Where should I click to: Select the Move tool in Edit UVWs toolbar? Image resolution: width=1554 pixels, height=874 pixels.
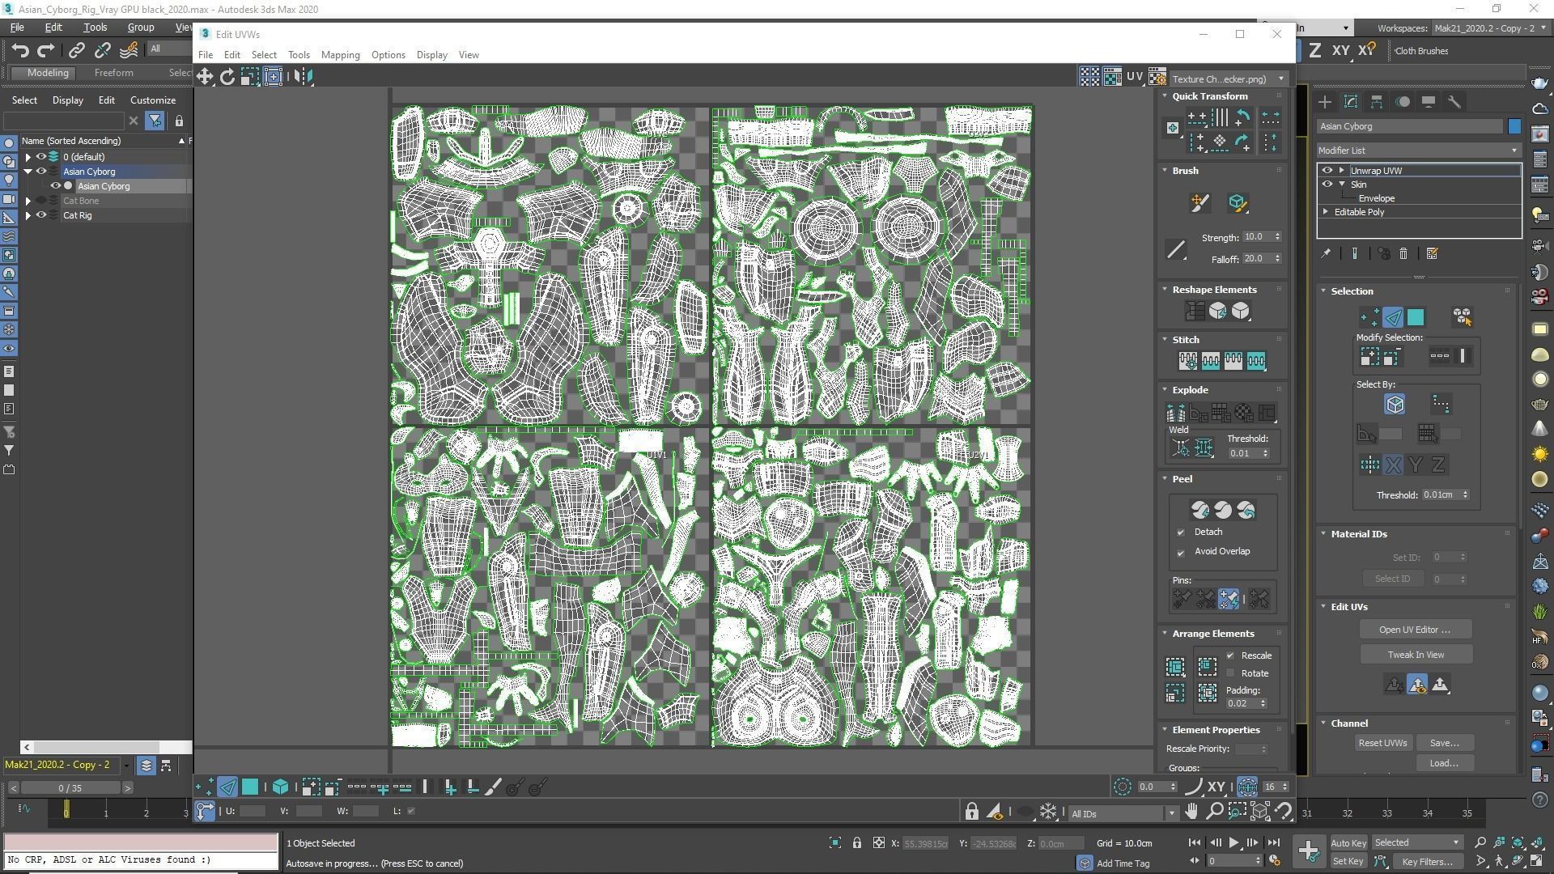(204, 77)
